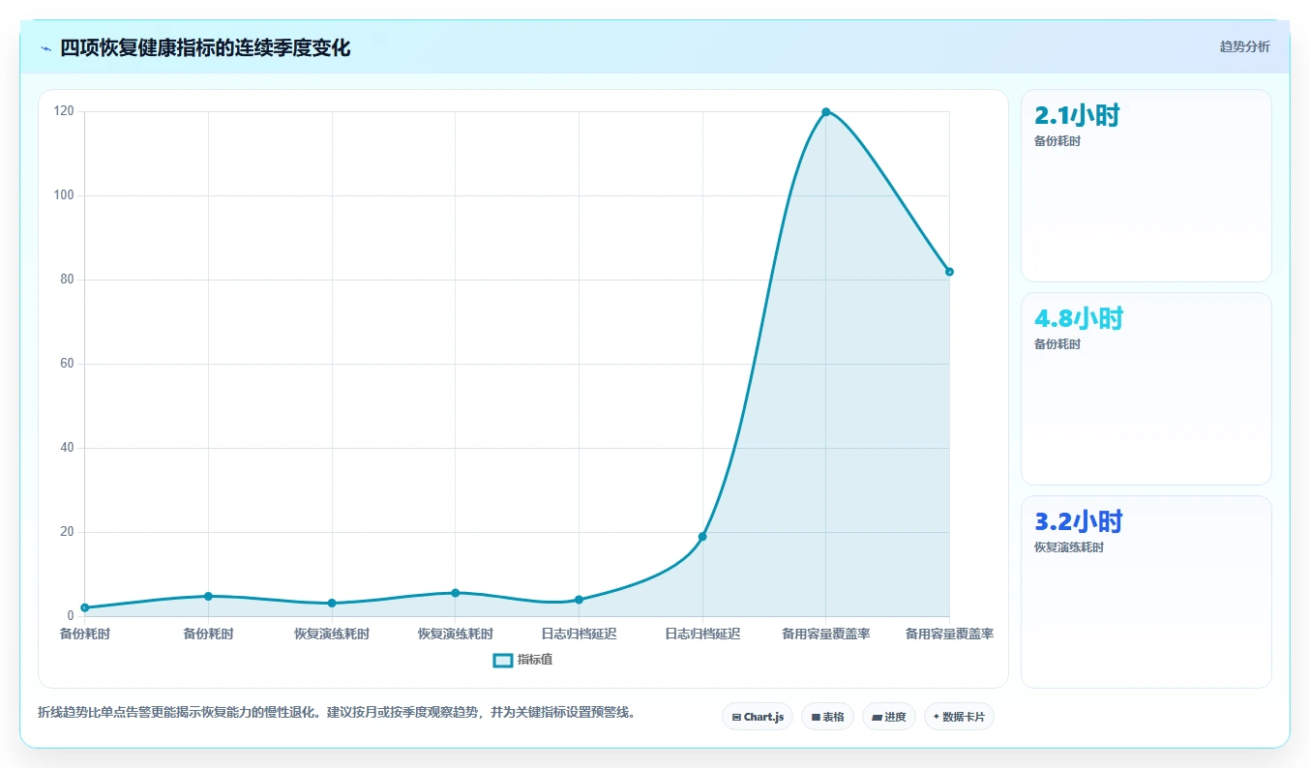
Task: Click the 趋势分析 label in header
Action: (1244, 46)
